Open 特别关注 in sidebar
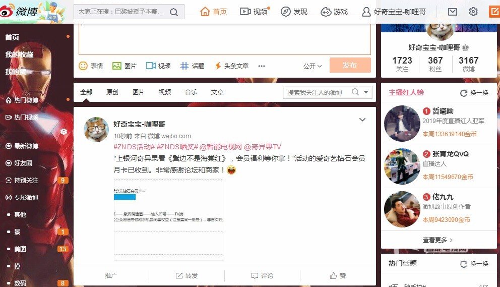 tap(22, 181)
